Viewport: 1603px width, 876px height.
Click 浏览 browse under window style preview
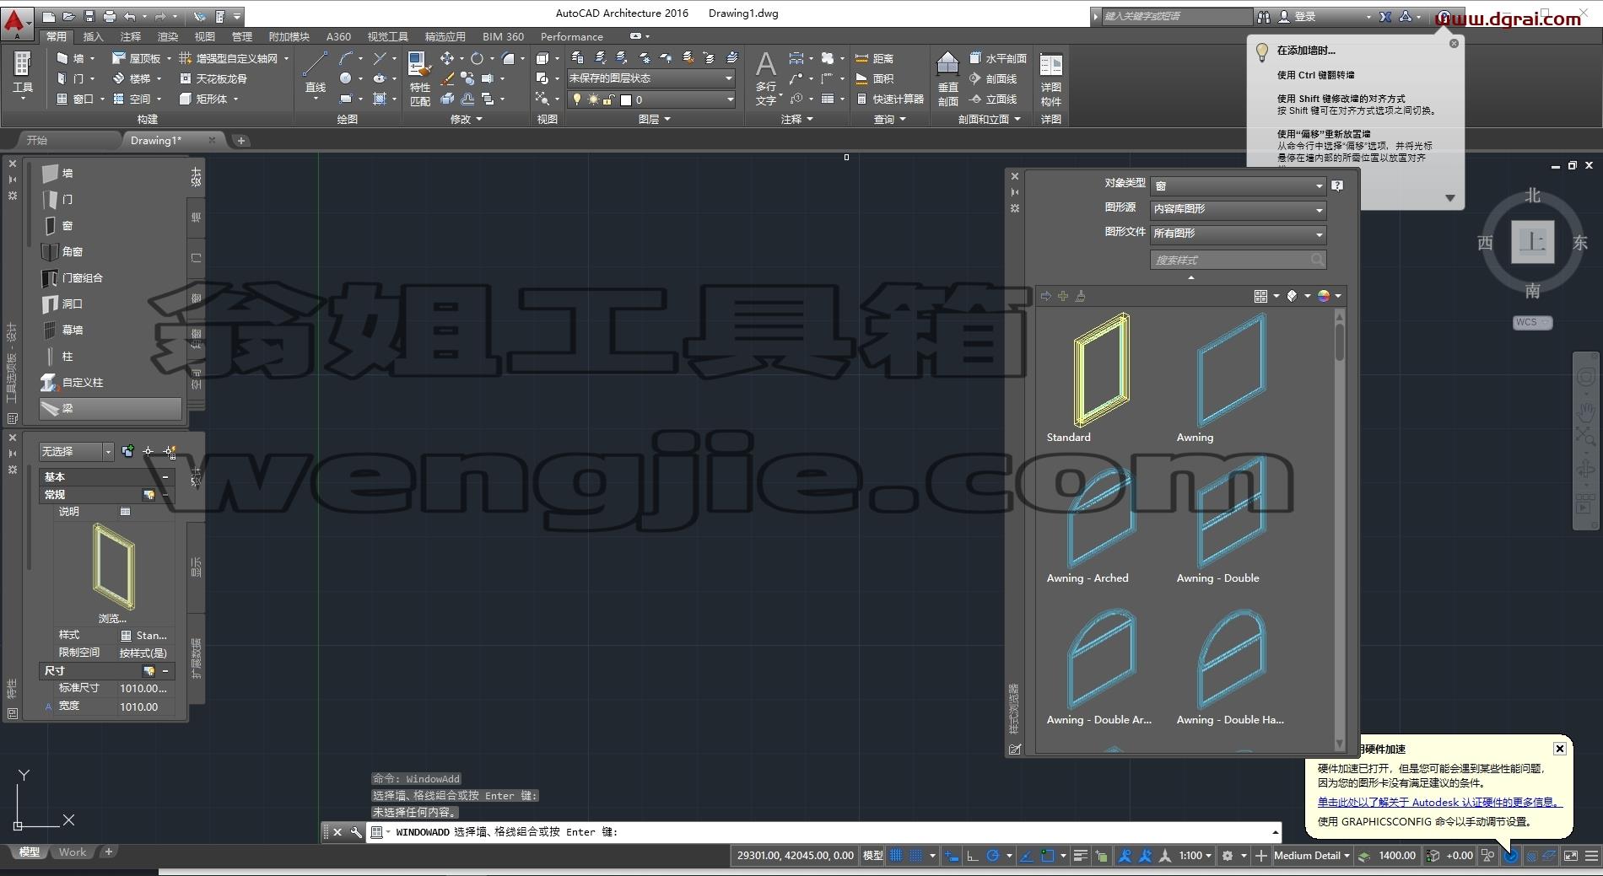pyautogui.click(x=111, y=618)
